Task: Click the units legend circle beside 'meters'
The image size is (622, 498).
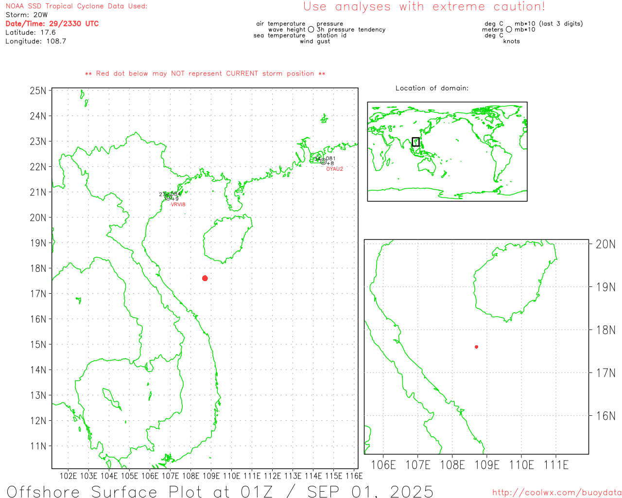Action: (x=509, y=30)
